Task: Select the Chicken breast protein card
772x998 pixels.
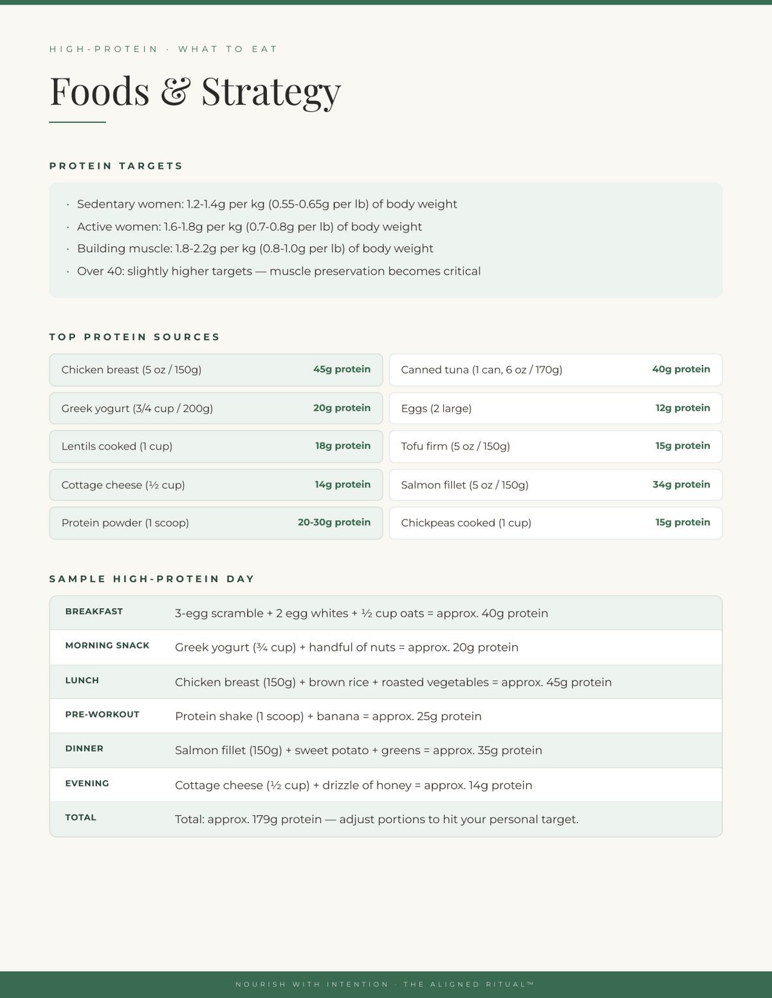Action: [216, 370]
